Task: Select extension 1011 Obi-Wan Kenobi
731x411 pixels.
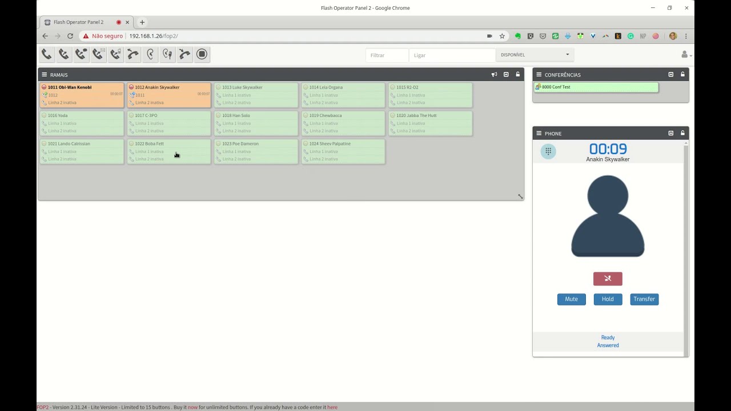Action: pyautogui.click(x=82, y=95)
